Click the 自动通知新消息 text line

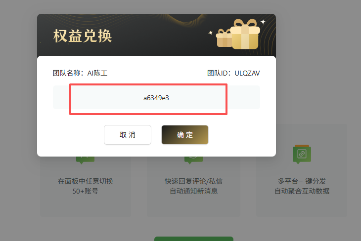194,191
